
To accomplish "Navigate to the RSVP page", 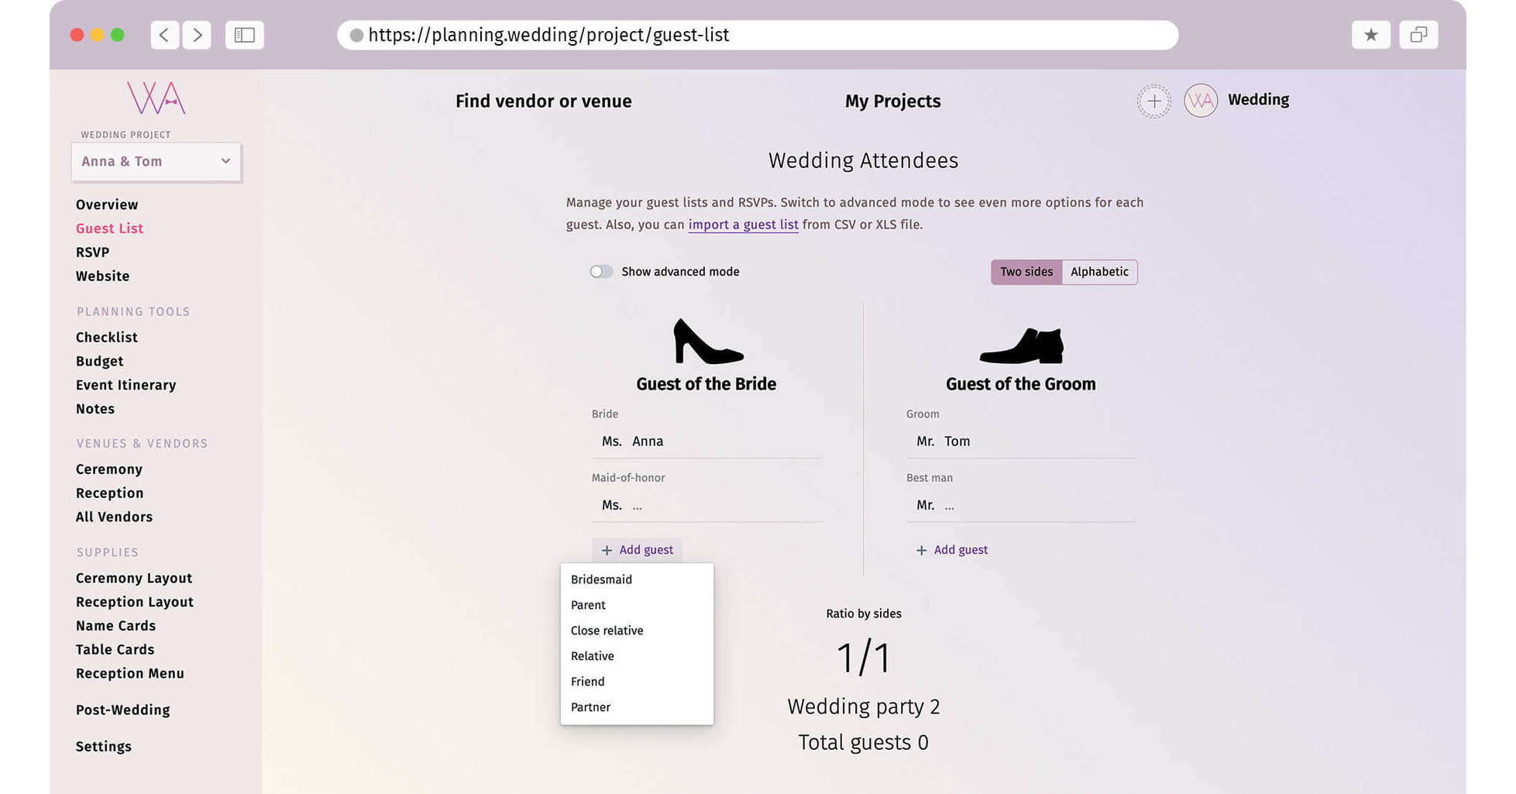I will click(92, 252).
